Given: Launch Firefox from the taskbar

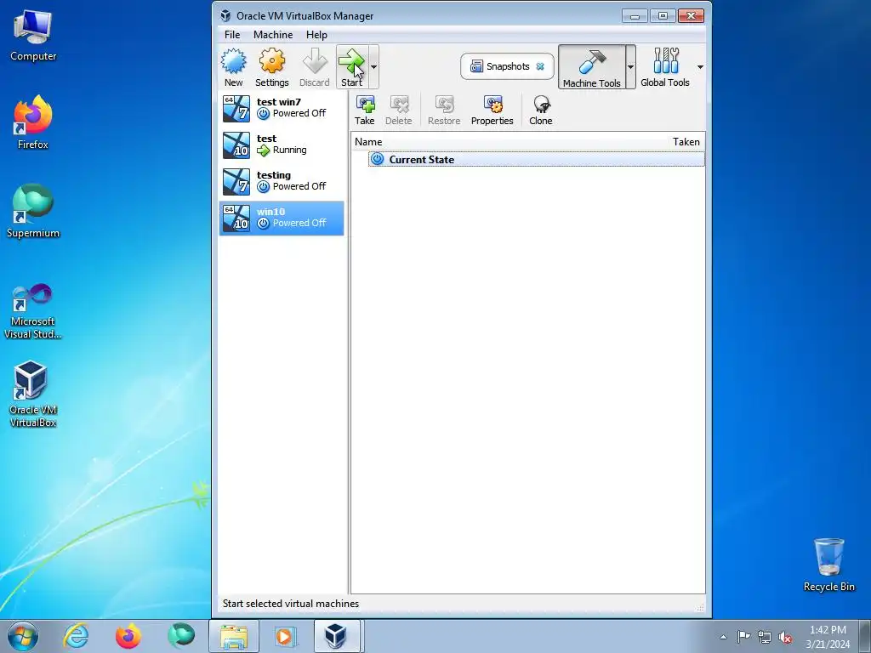Looking at the screenshot, I should 128,636.
